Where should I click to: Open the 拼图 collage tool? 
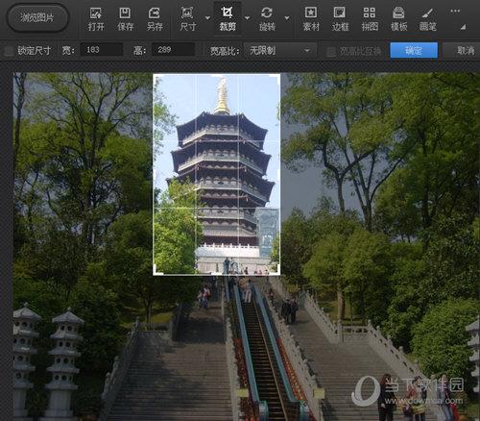[x=370, y=19]
